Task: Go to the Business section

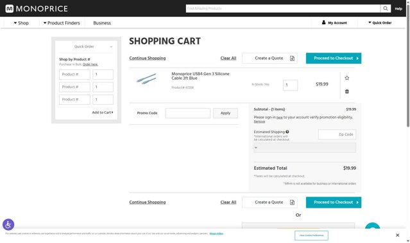Action: [x=102, y=23]
